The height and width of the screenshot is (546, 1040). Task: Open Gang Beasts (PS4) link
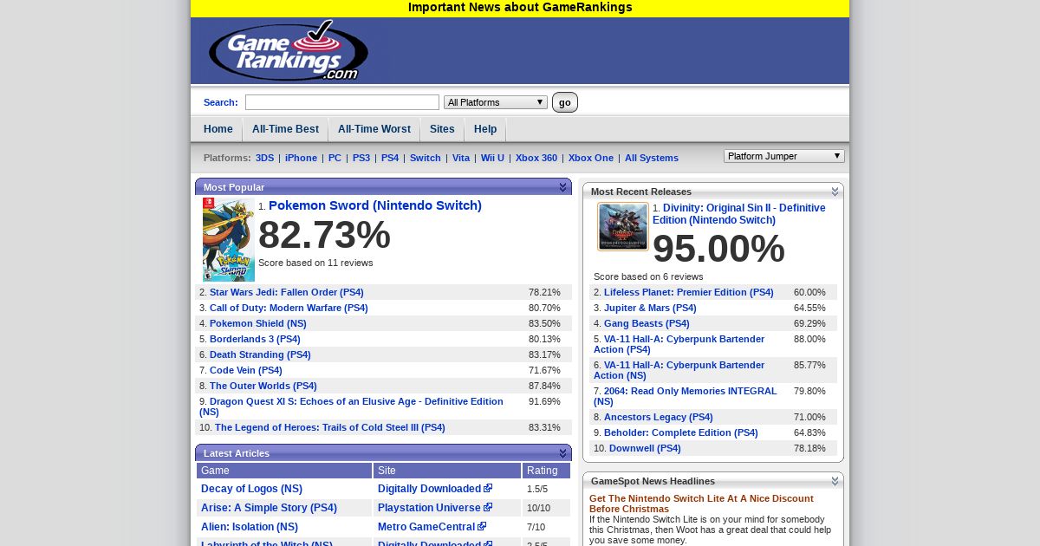click(x=647, y=323)
